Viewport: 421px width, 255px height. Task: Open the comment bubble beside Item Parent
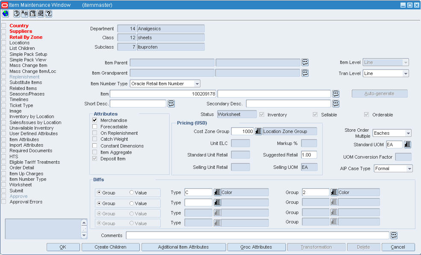[305, 62]
